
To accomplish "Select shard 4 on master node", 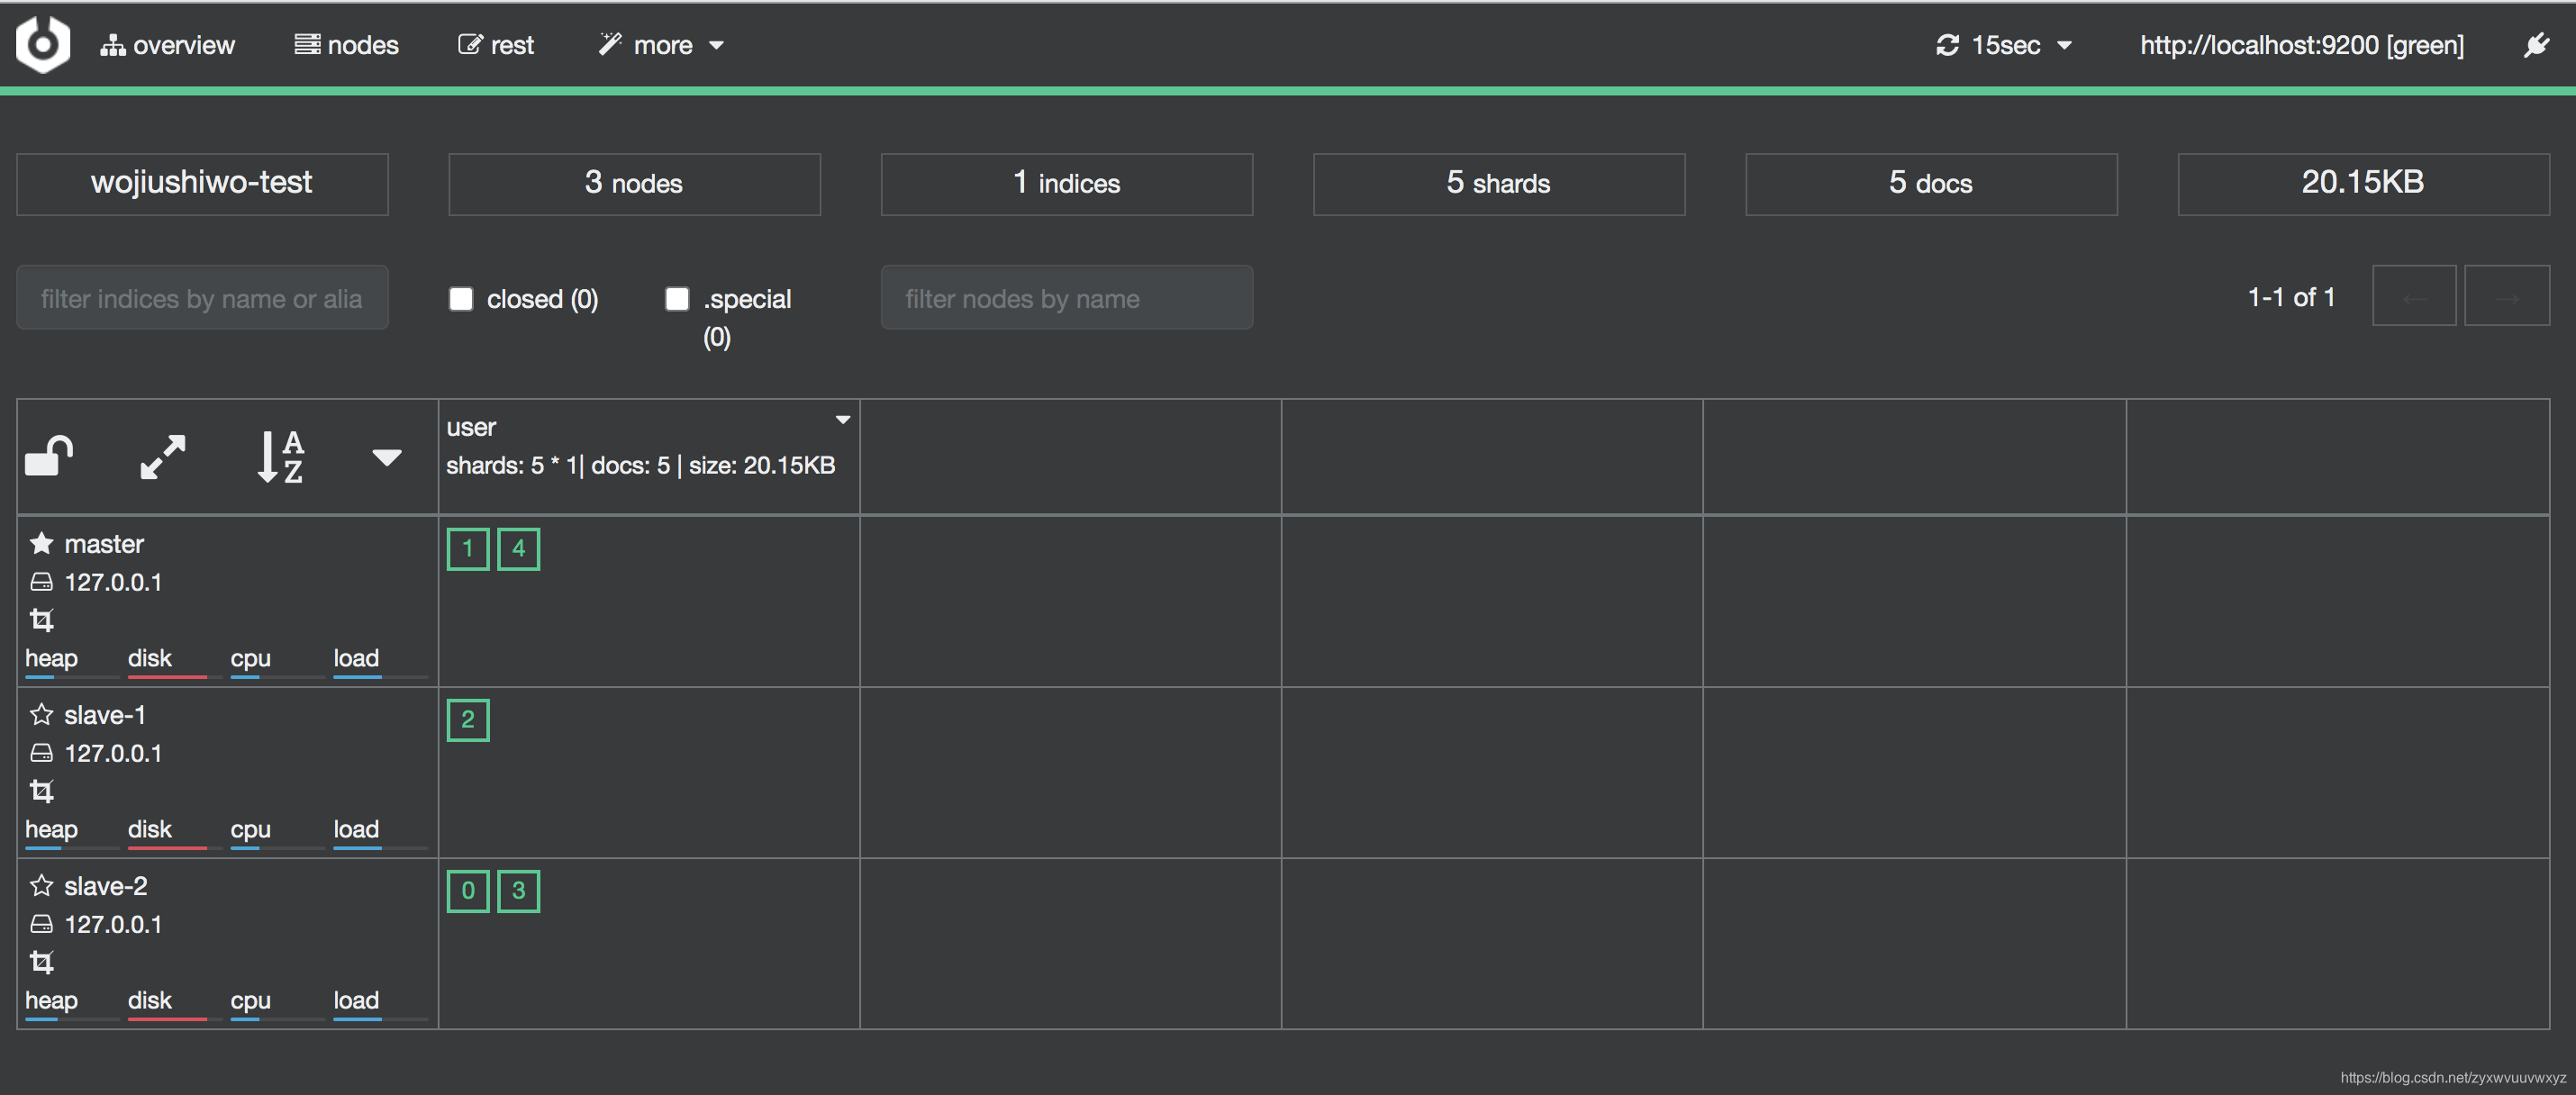I will pos(518,549).
